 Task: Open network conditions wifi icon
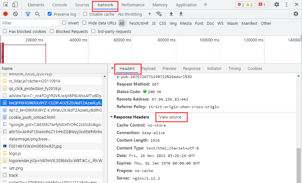point(159,14)
